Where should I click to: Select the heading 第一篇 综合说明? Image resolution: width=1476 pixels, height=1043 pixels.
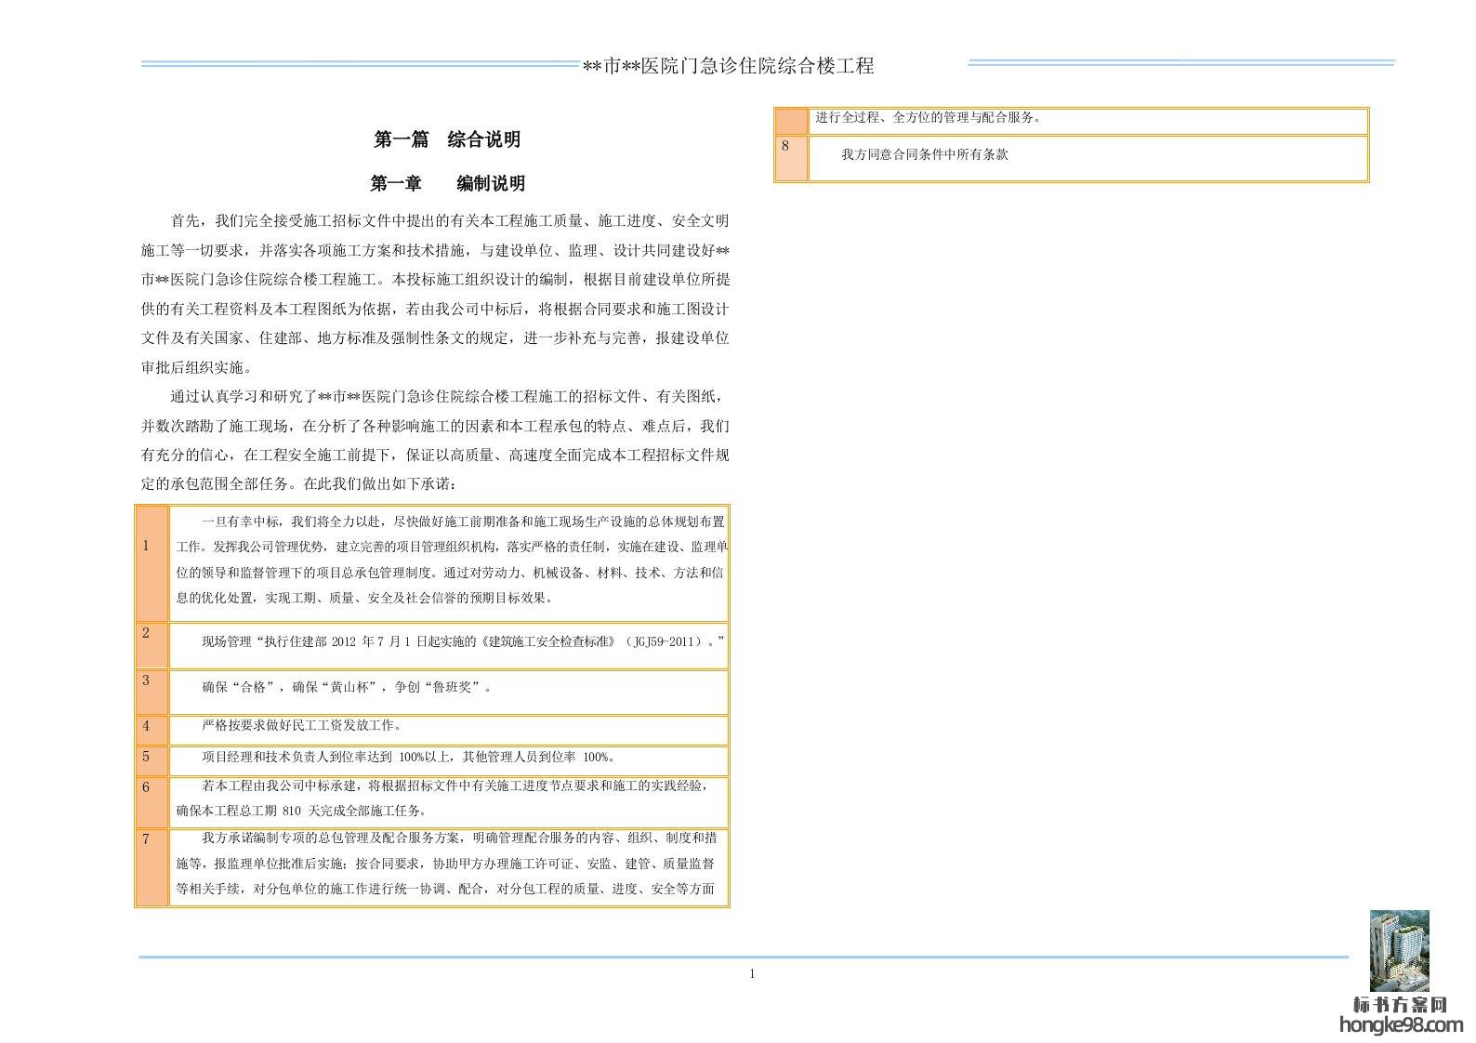click(x=446, y=139)
